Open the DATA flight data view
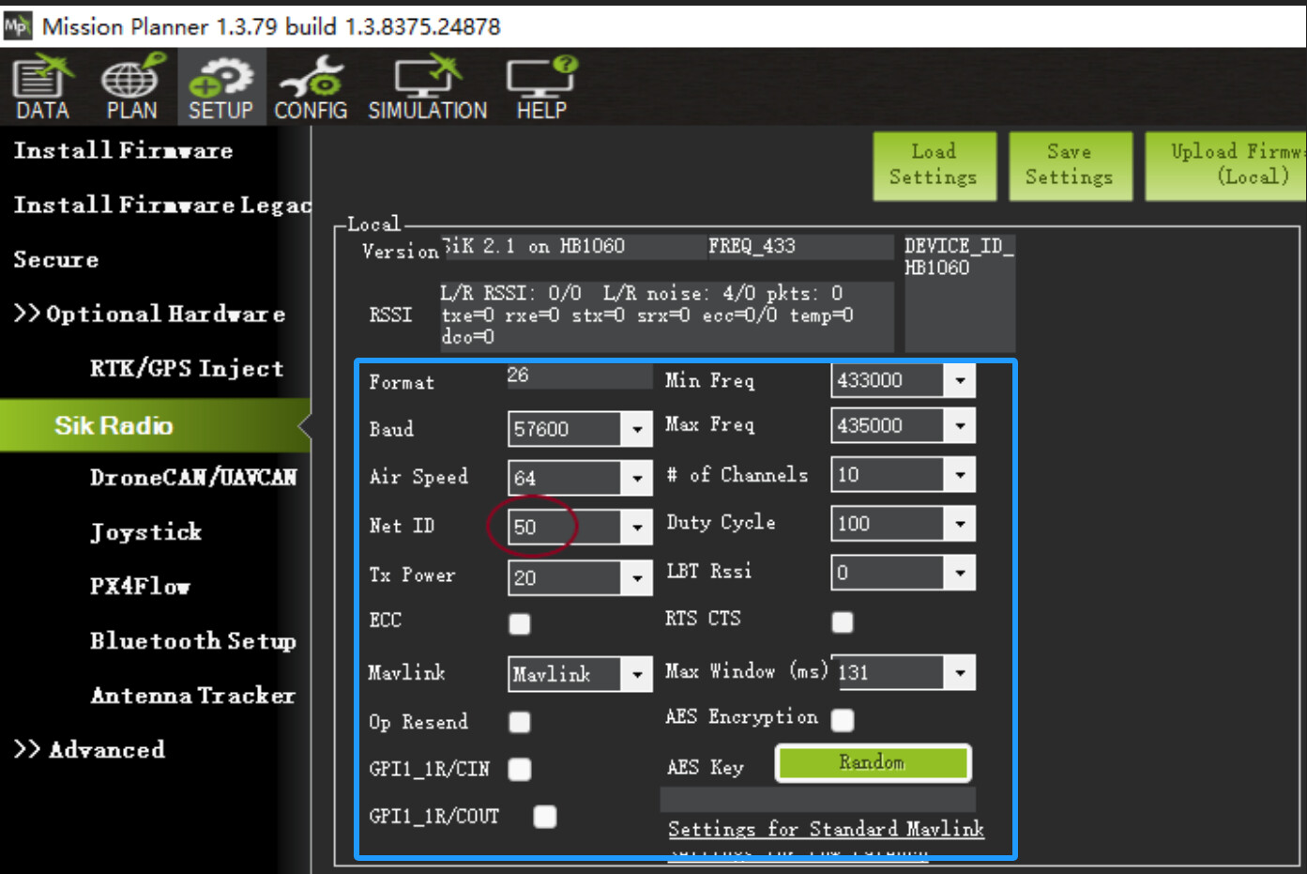 pyautogui.click(x=40, y=86)
